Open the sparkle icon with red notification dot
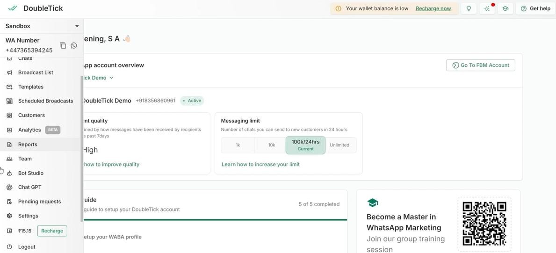Viewport: 556px width, 253px height. (487, 8)
